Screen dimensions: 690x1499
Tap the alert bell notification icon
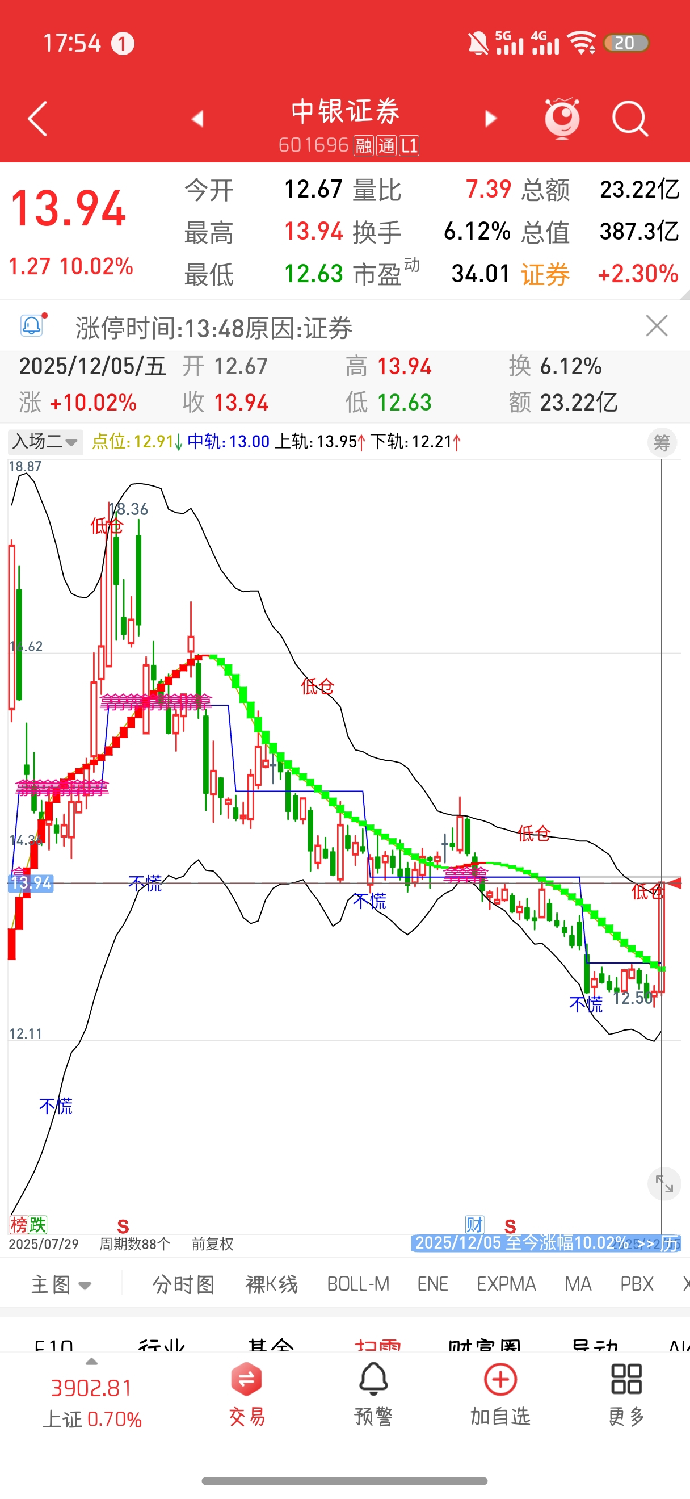tap(32, 326)
